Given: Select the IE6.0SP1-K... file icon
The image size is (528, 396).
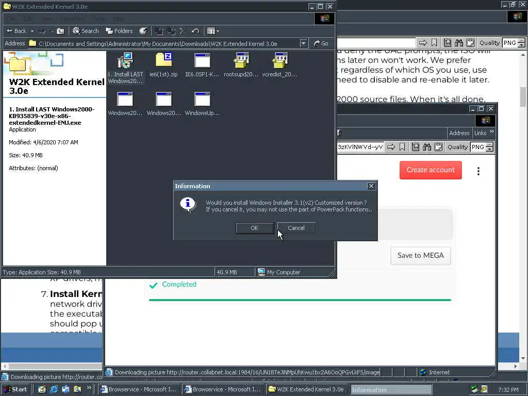Looking at the screenshot, I should pyautogui.click(x=202, y=65).
